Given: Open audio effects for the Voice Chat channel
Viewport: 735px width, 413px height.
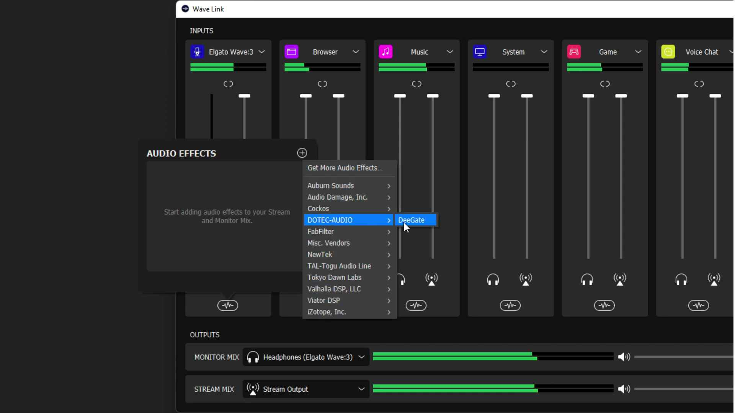Looking at the screenshot, I should (x=699, y=305).
